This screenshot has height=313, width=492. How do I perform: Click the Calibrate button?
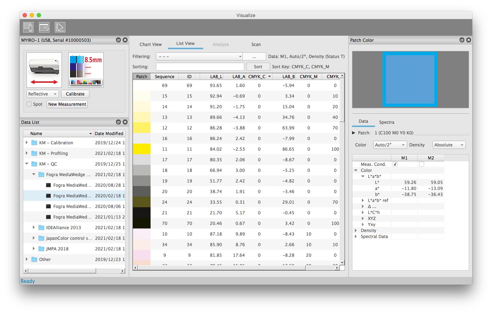[x=75, y=94]
